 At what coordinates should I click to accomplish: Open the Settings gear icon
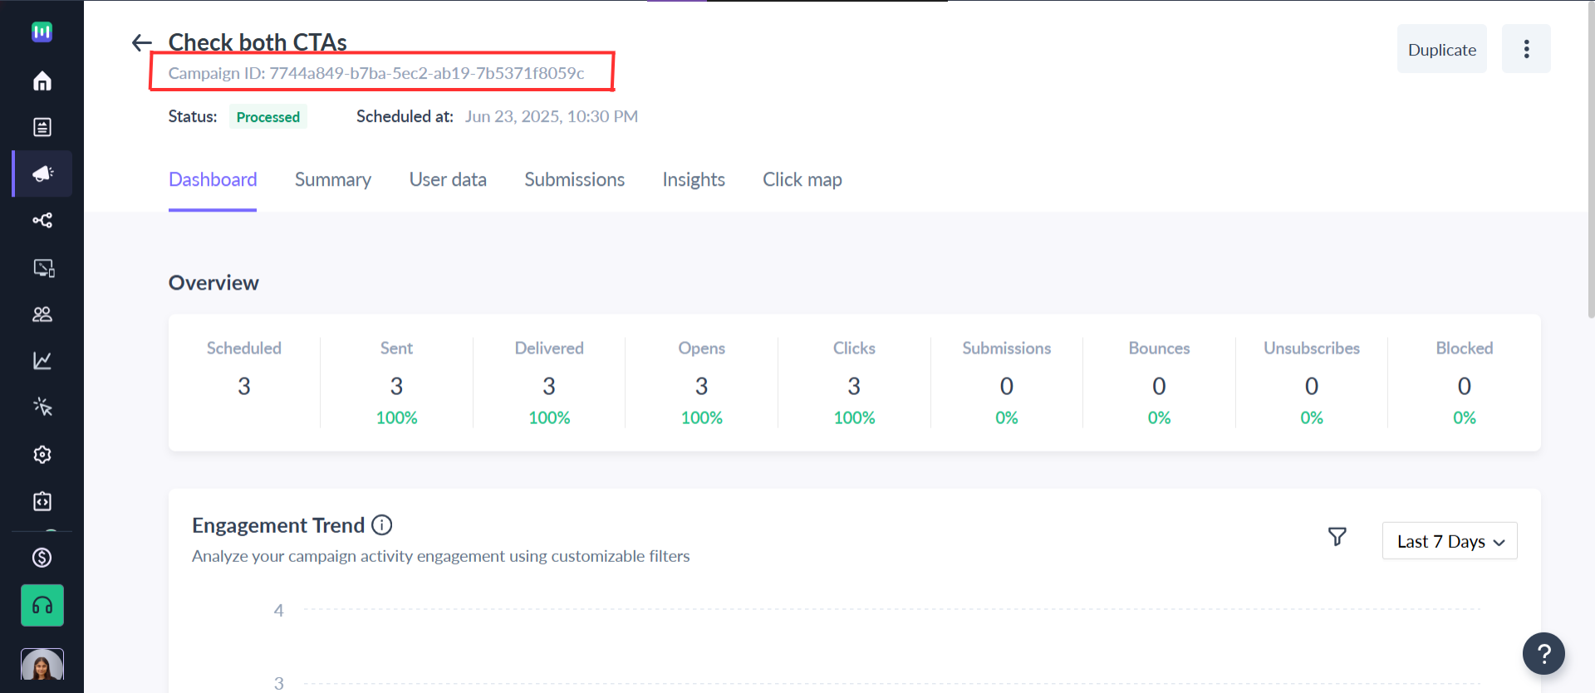click(x=42, y=454)
